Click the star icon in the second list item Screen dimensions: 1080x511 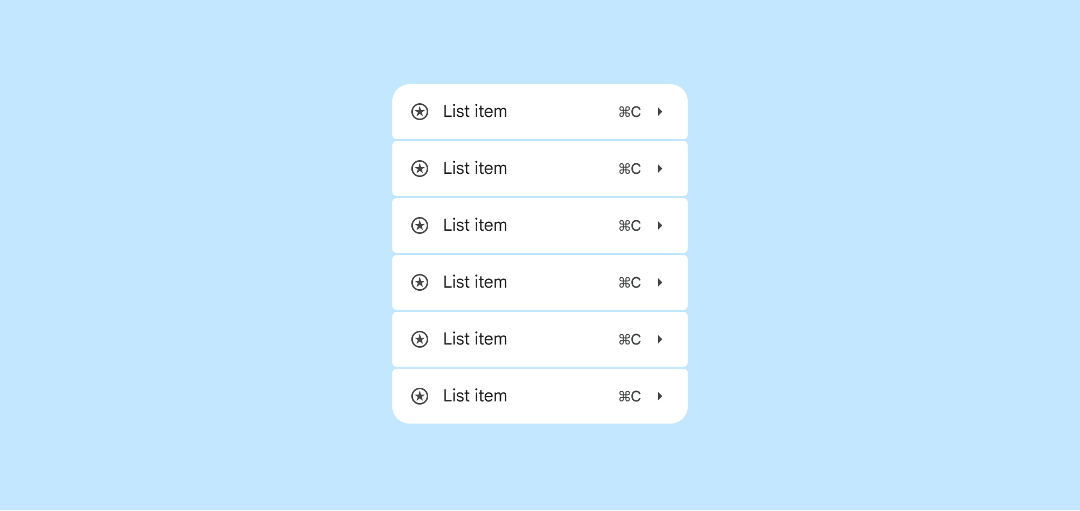[x=420, y=169]
